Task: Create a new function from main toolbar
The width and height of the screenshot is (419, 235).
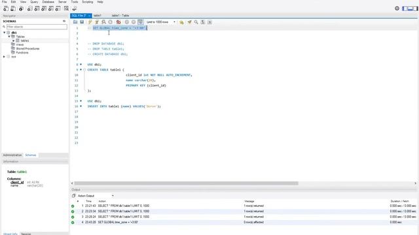Action: pos(58,8)
